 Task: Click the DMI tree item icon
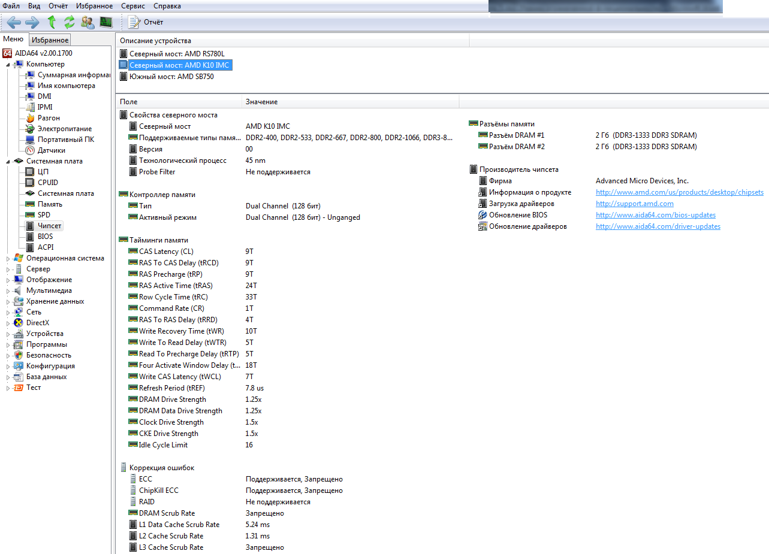tap(30, 96)
